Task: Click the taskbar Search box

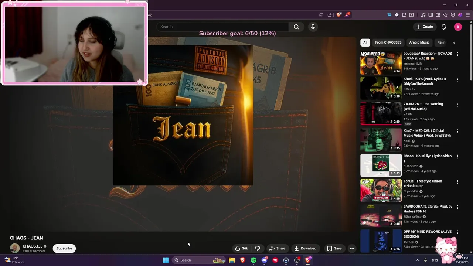Action: pyautogui.click(x=199, y=260)
